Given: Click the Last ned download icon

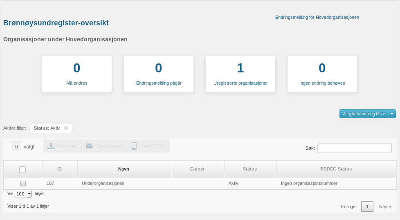Looking at the screenshot, I should pos(51,146).
